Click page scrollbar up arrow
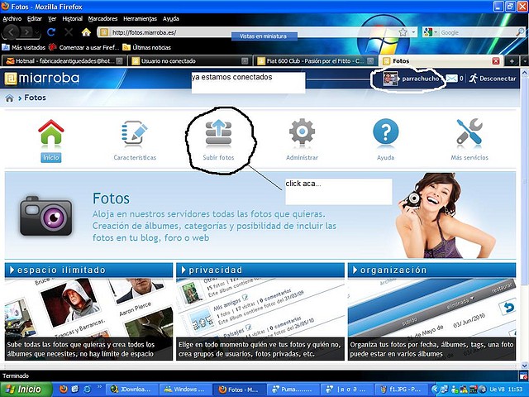This screenshot has height=397, width=529. (x=525, y=73)
